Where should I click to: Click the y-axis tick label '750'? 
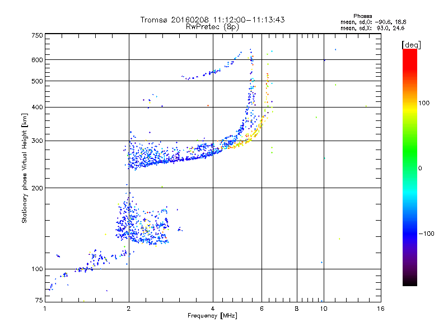(37, 35)
